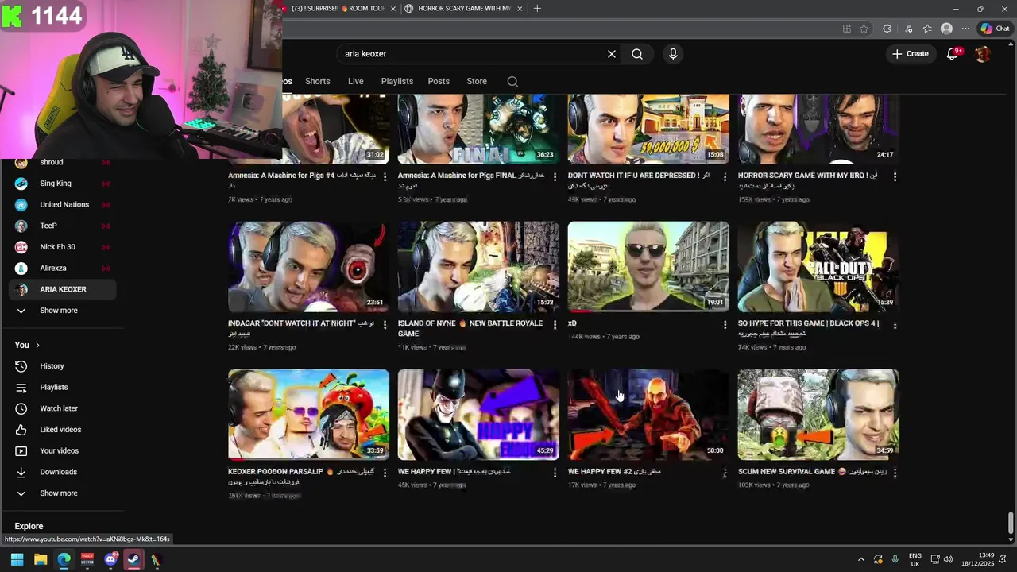Play the WE HAPPY FEW 45:29 thumbnail
The height and width of the screenshot is (572, 1017).
[x=478, y=415]
